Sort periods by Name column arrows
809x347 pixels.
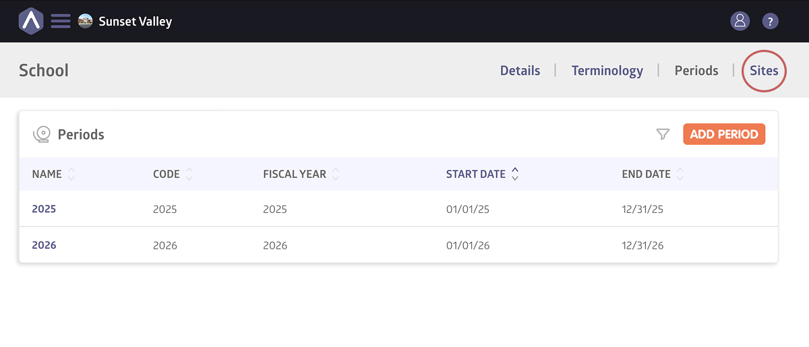tap(71, 175)
